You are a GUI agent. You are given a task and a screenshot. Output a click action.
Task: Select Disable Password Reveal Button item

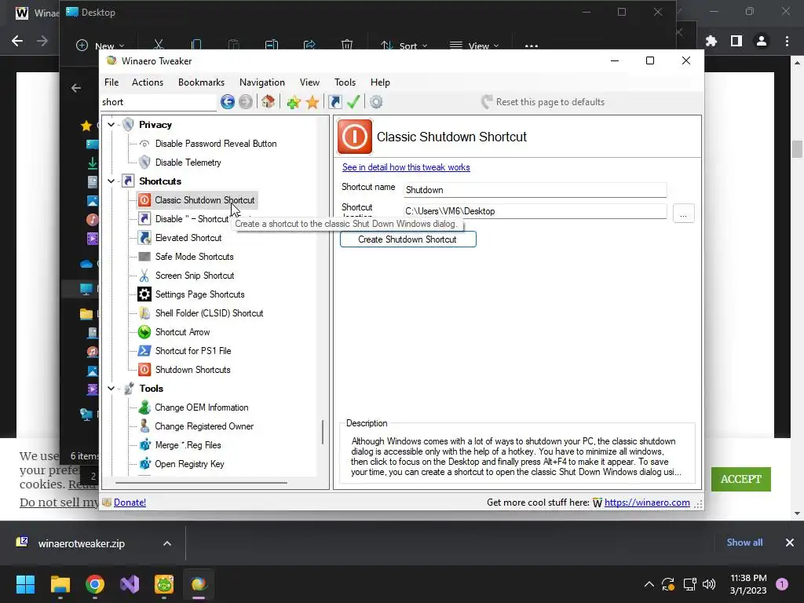tap(216, 144)
